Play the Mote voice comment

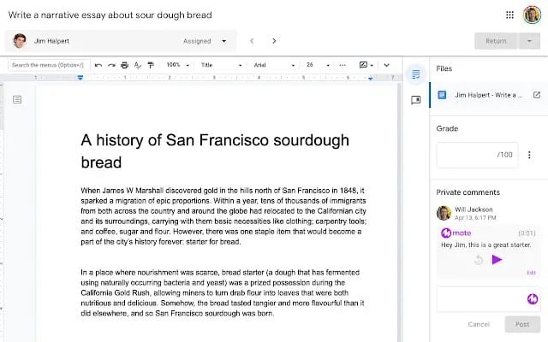pos(497,259)
